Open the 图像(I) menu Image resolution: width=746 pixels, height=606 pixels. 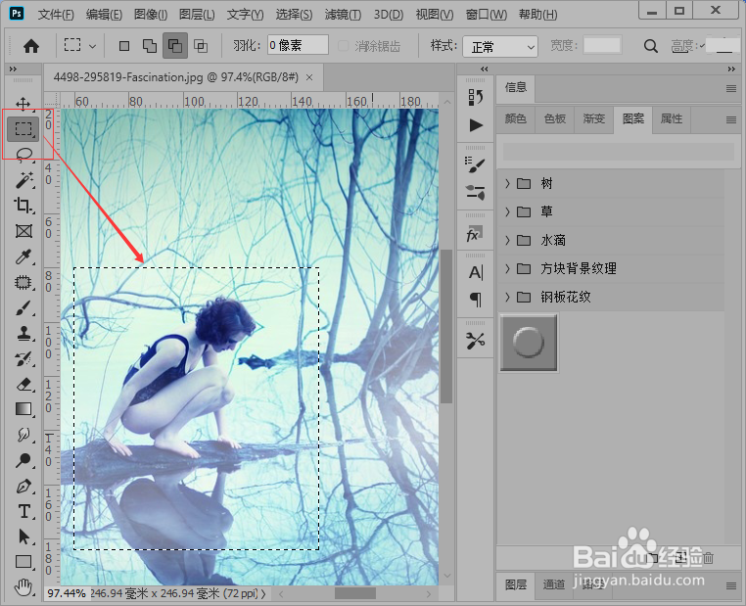click(151, 15)
